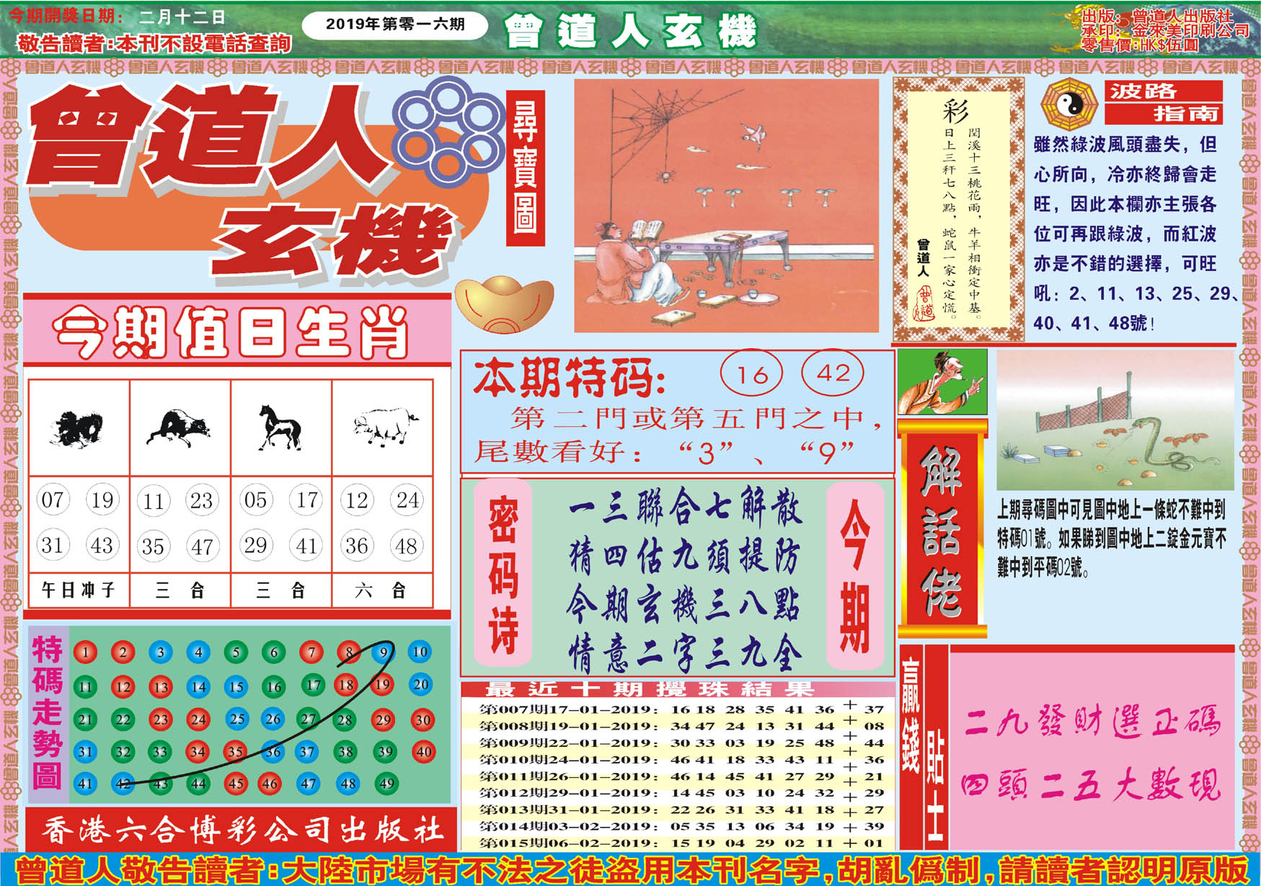
Task: Click the blue ball numbered 10
Action: 420,652
